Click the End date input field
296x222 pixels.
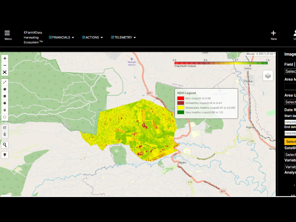[x=290, y=133]
